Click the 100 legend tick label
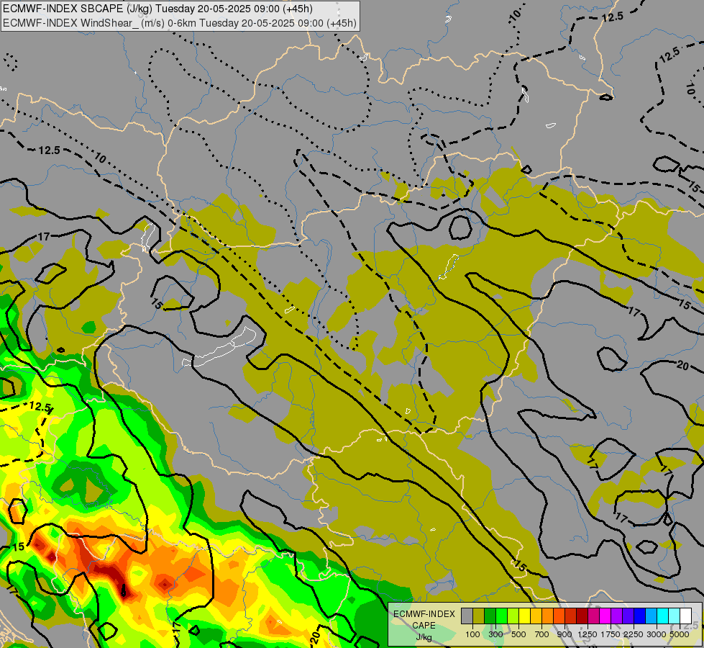Screen dimensions: 704x648 click(472, 634)
